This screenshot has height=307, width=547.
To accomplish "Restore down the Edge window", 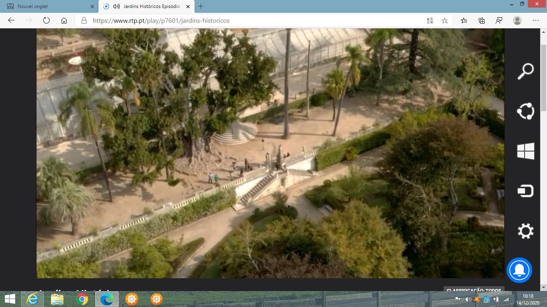I will click(x=522, y=4).
